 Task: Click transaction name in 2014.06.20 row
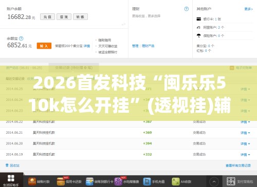44,143
